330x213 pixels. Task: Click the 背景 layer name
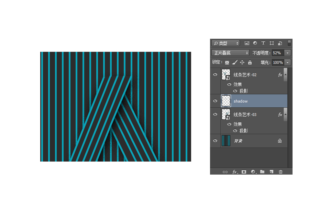tap(238, 141)
